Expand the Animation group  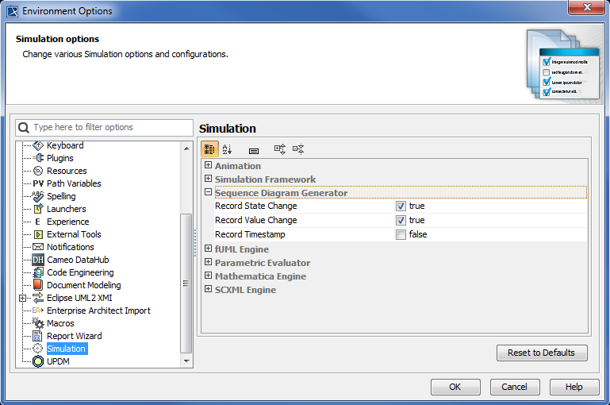pyautogui.click(x=208, y=165)
